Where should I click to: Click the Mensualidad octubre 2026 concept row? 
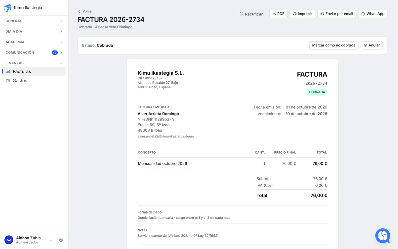pos(232,163)
